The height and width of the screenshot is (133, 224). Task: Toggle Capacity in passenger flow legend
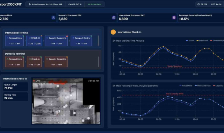click(x=218, y=86)
